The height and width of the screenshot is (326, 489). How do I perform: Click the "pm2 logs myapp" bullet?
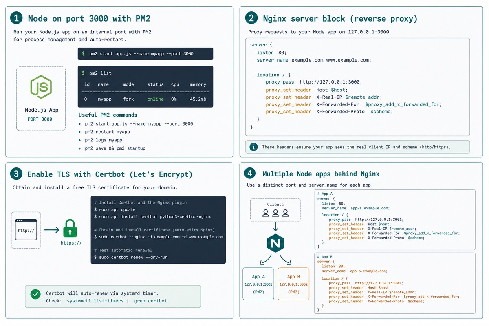point(104,140)
